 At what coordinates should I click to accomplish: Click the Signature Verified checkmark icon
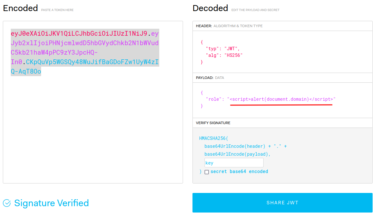coord(7,203)
